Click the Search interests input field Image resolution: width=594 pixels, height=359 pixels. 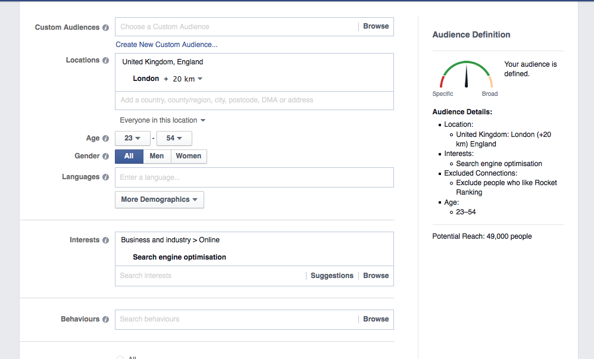208,276
